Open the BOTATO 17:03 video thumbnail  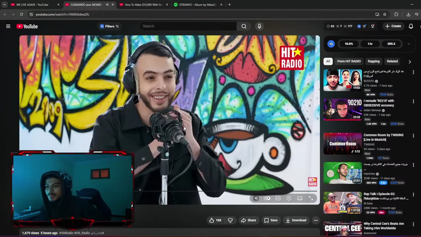pos(342,80)
